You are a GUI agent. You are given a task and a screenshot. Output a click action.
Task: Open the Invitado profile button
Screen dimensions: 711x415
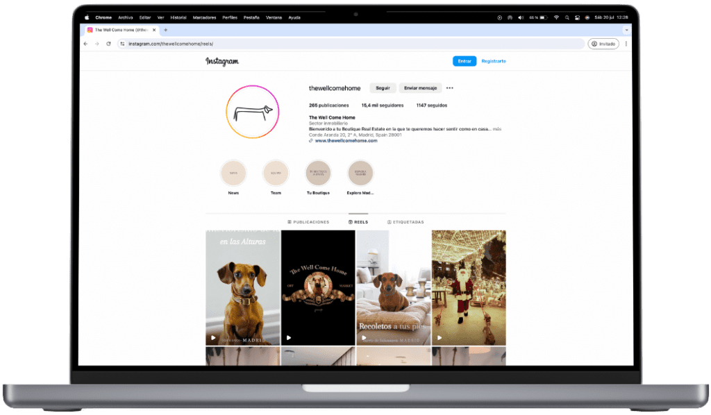click(603, 44)
